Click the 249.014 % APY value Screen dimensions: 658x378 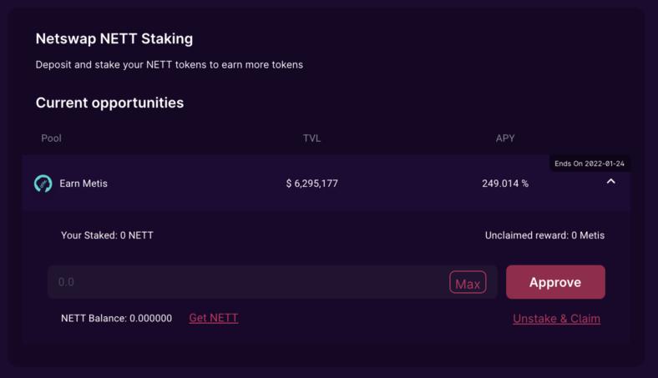click(x=505, y=184)
